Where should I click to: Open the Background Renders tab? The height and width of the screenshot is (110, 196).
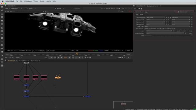(x=153, y=6)
